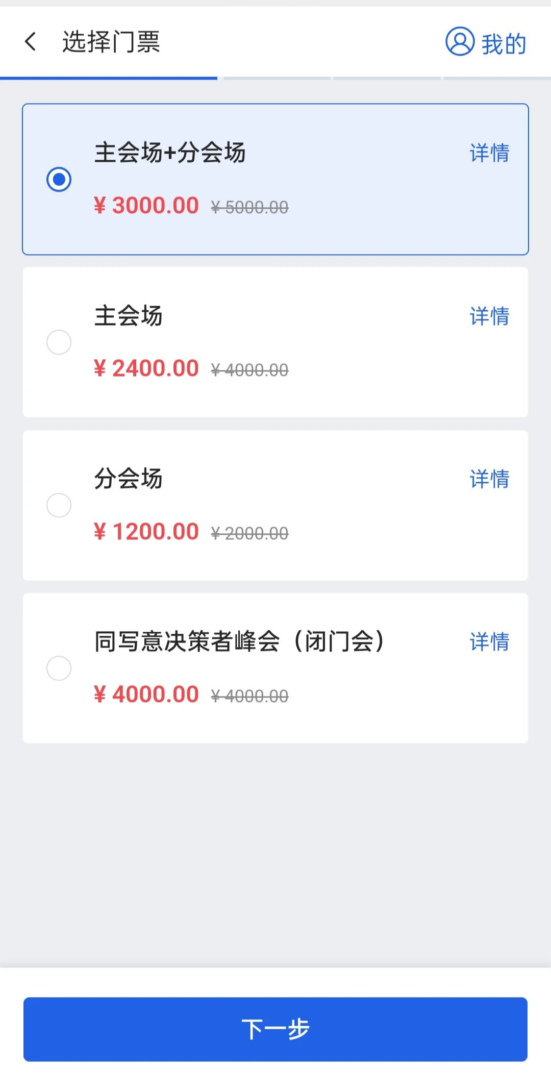Click the 选择门票 page title
This screenshot has height=1091, width=551.
point(111,42)
